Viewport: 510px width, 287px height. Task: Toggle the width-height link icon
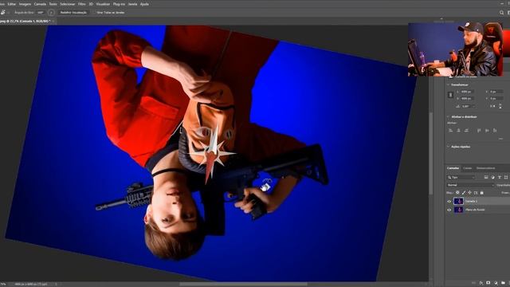tap(450, 95)
